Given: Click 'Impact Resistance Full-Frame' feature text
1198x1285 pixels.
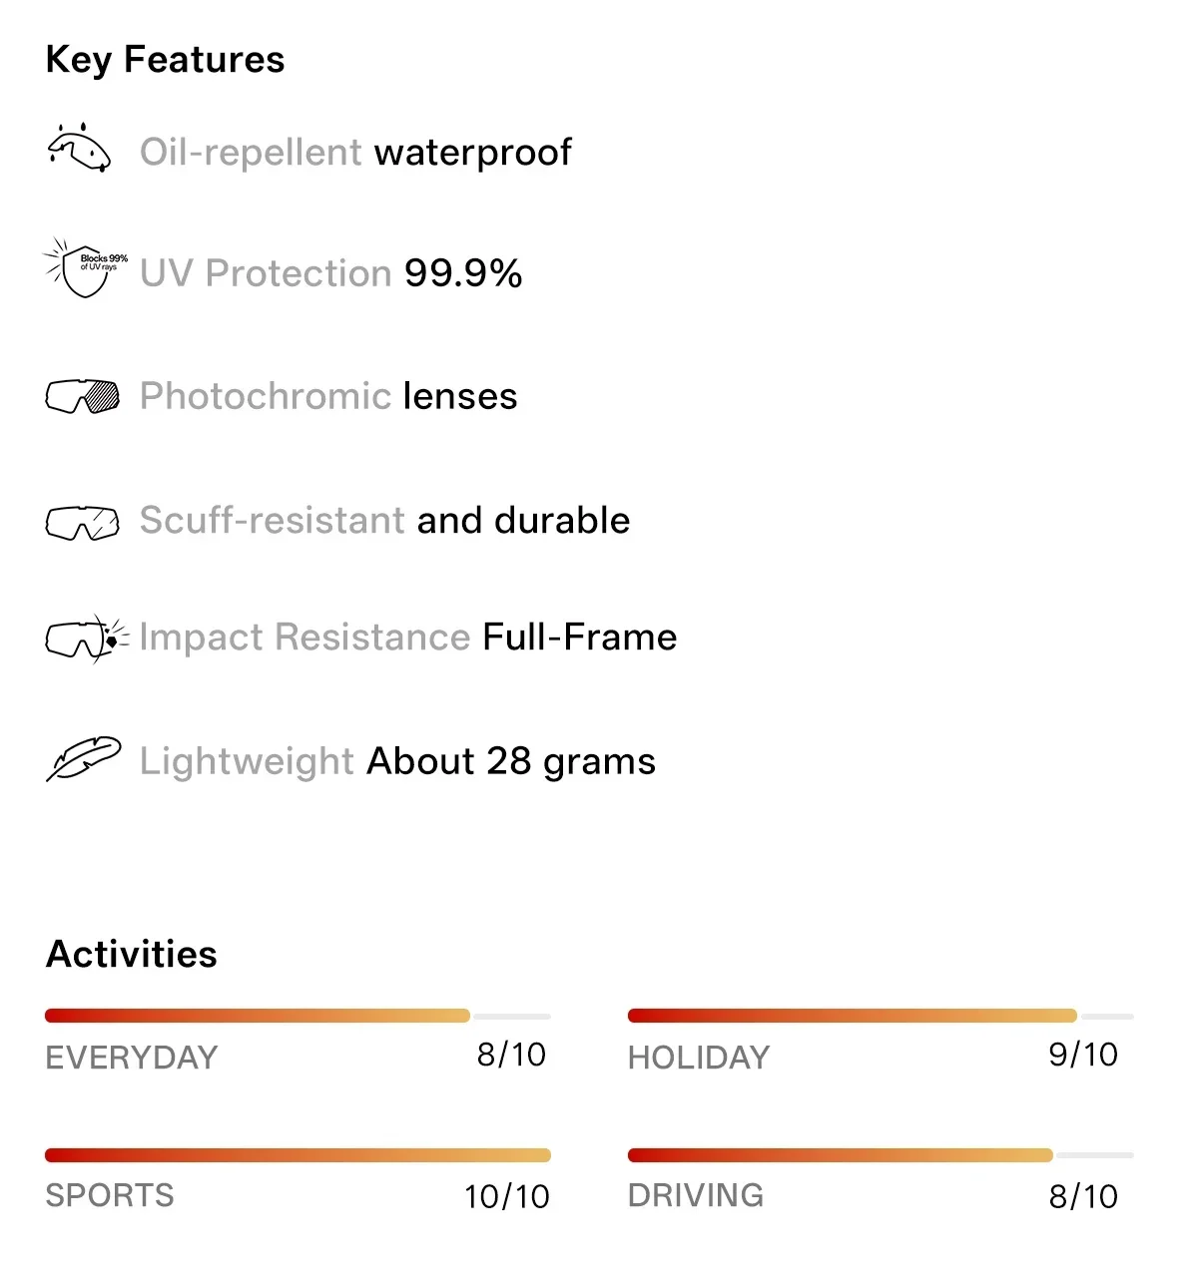Looking at the screenshot, I should point(408,638).
